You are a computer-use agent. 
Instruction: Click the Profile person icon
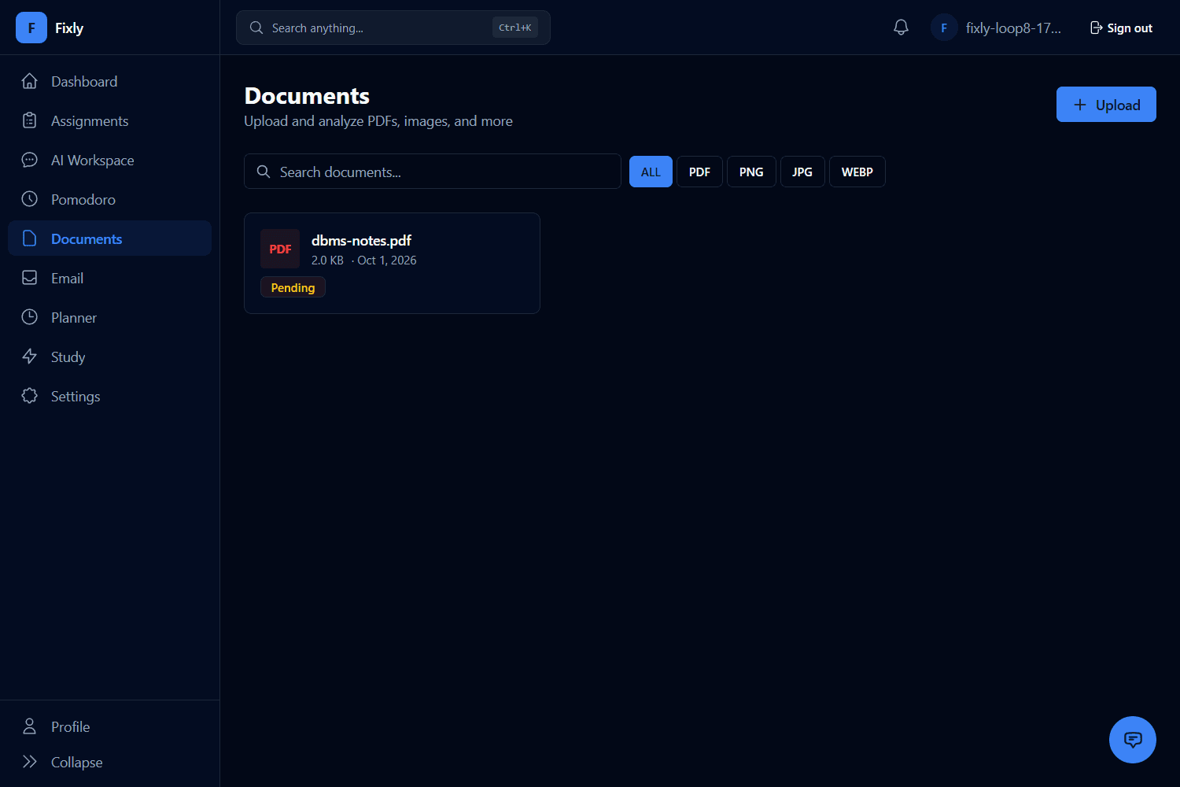point(30,726)
